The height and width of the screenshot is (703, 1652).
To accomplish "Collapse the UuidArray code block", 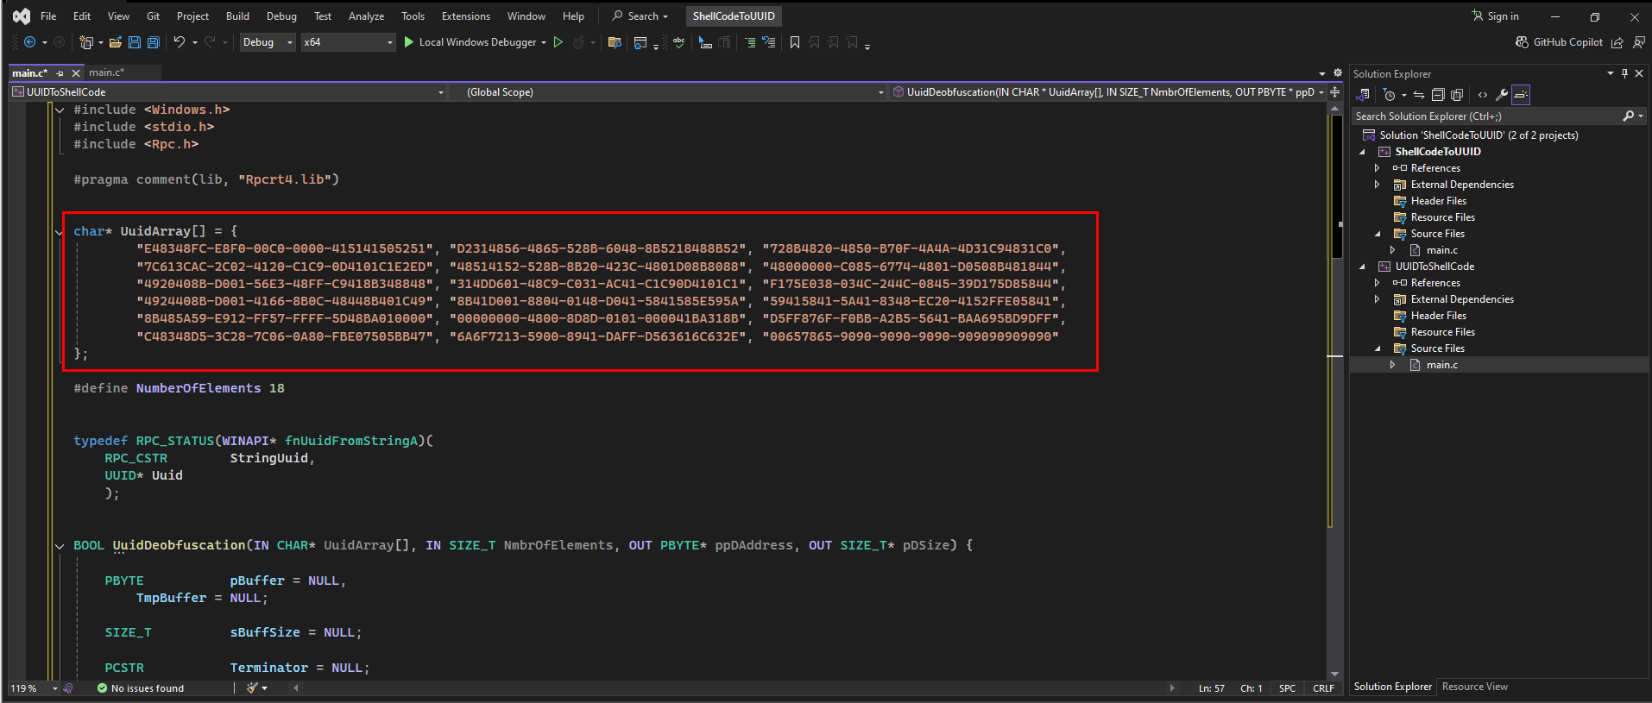I will (x=60, y=232).
